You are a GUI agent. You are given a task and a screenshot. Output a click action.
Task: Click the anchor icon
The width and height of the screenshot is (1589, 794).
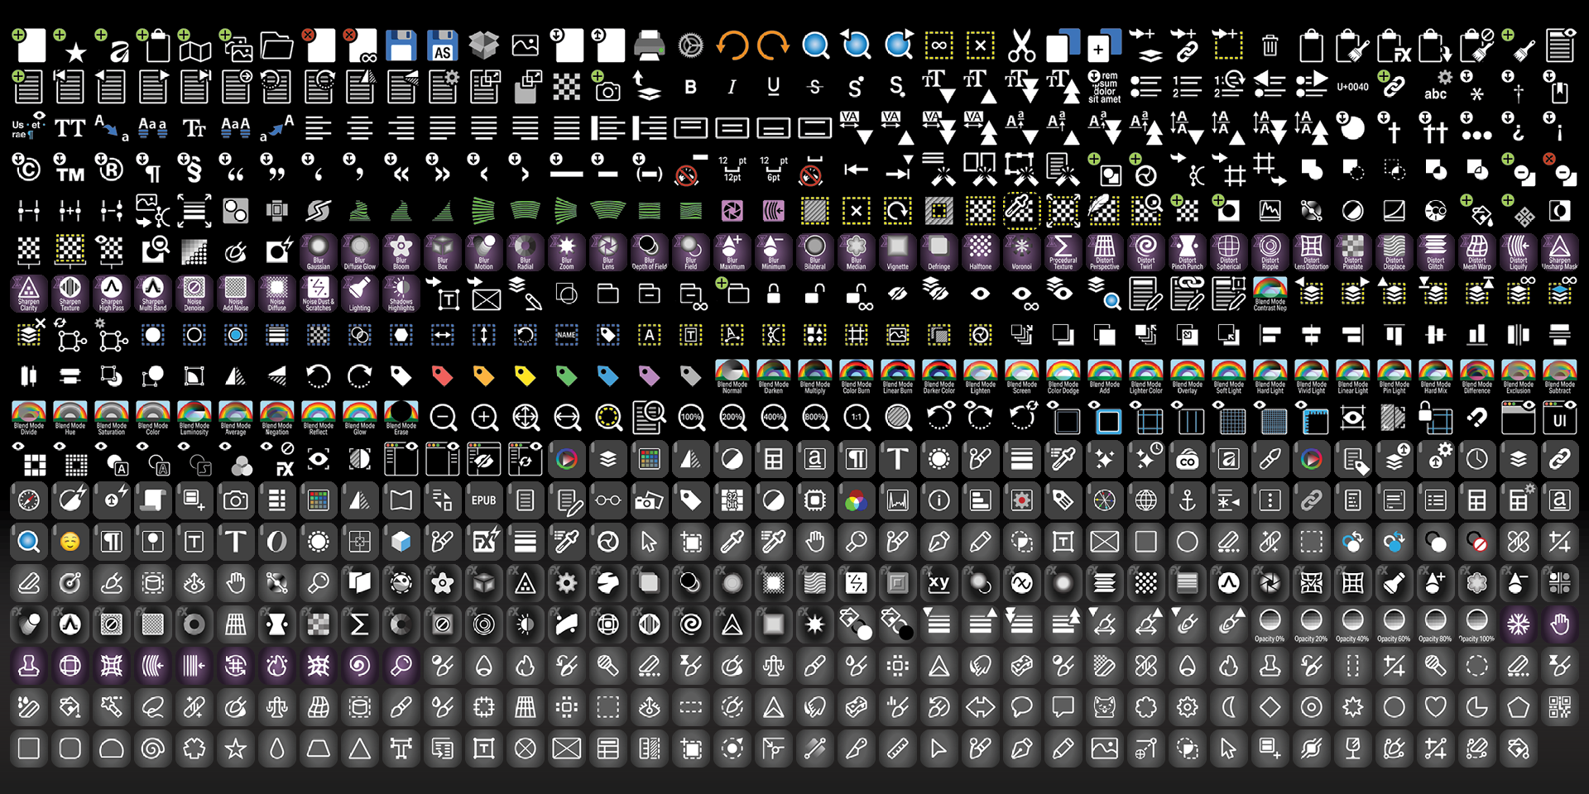(x=1188, y=500)
